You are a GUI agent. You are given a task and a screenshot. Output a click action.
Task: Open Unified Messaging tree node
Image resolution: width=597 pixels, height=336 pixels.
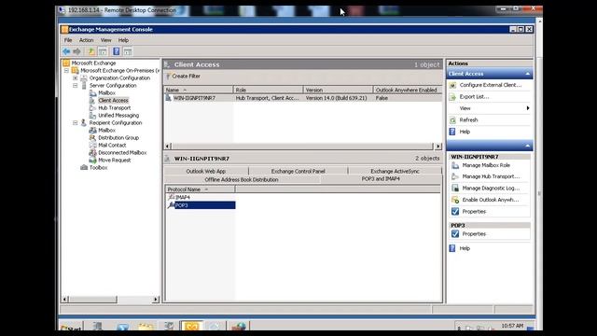coord(118,116)
